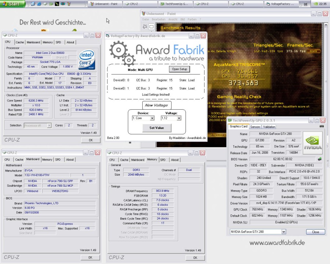
Task: Click the VoltageFactory title bar icon
Action: click(108, 36)
